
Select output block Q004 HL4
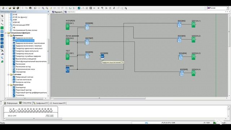(193, 73)
